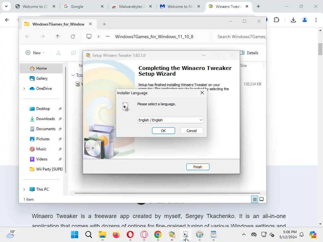The image size is (323, 242).
Task: Launch Opera from taskbar
Action: pyautogui.click(x=130, y=234)
